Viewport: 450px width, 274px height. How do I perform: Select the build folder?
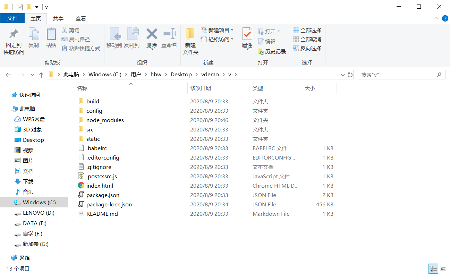(93, 101)
